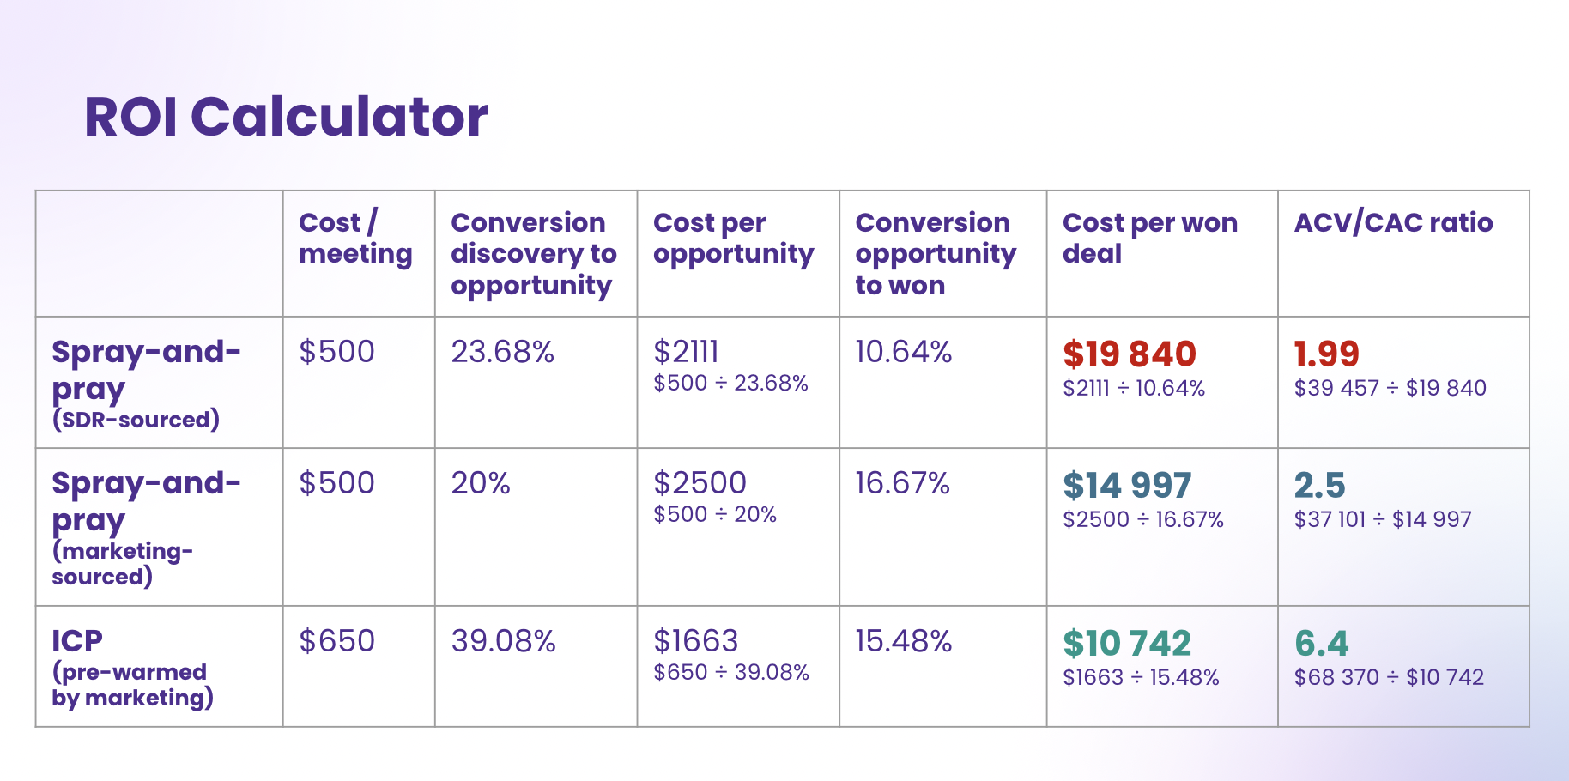
Task: Select the ICP pre-warmed by marketing label
Action: [132, 669]
